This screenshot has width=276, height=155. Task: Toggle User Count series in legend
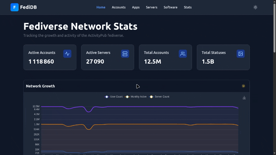pos(114,97)
